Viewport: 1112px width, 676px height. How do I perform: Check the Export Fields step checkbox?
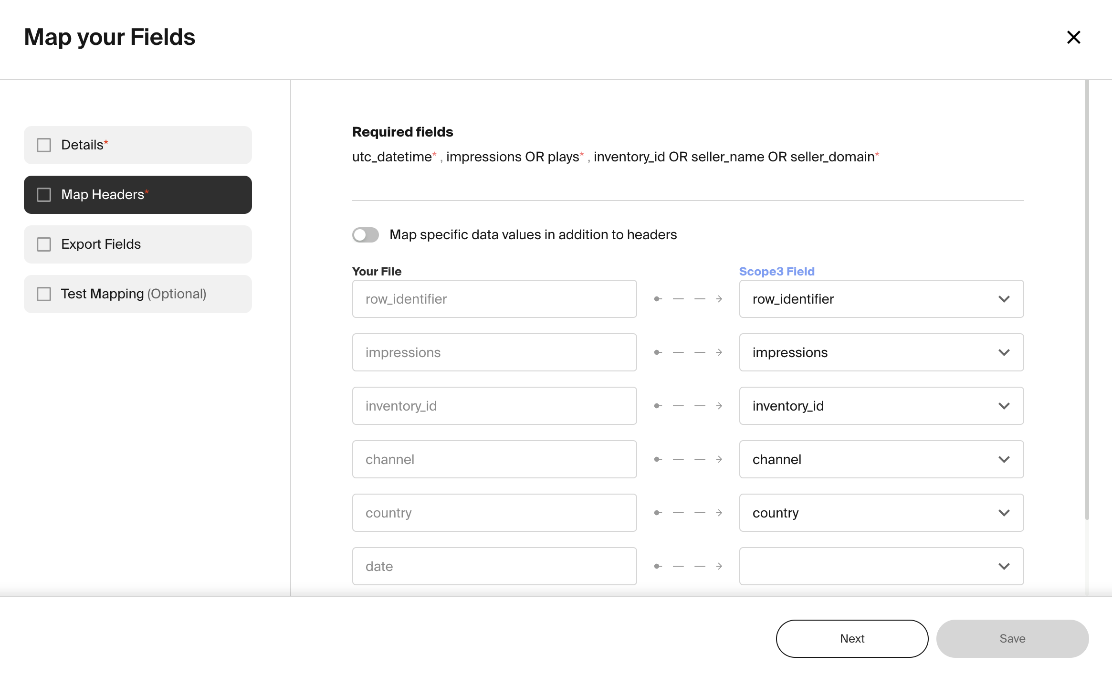(44, 244)
